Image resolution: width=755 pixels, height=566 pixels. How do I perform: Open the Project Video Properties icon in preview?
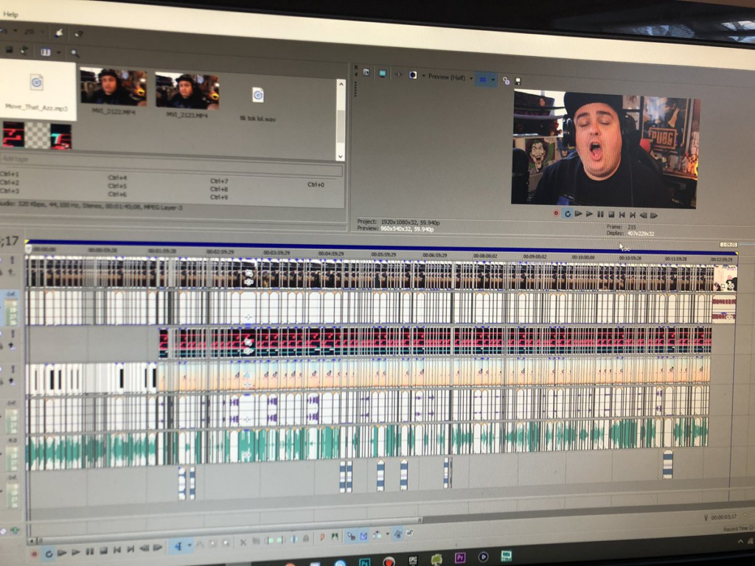pos(366,72)
